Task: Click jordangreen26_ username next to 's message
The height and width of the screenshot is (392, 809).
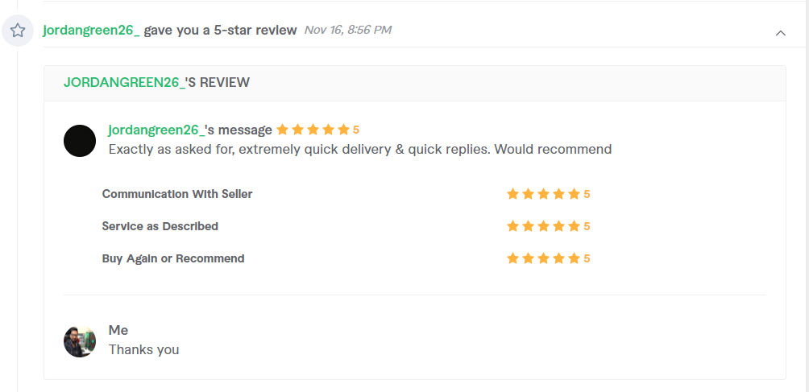Action: coord(156,130)
